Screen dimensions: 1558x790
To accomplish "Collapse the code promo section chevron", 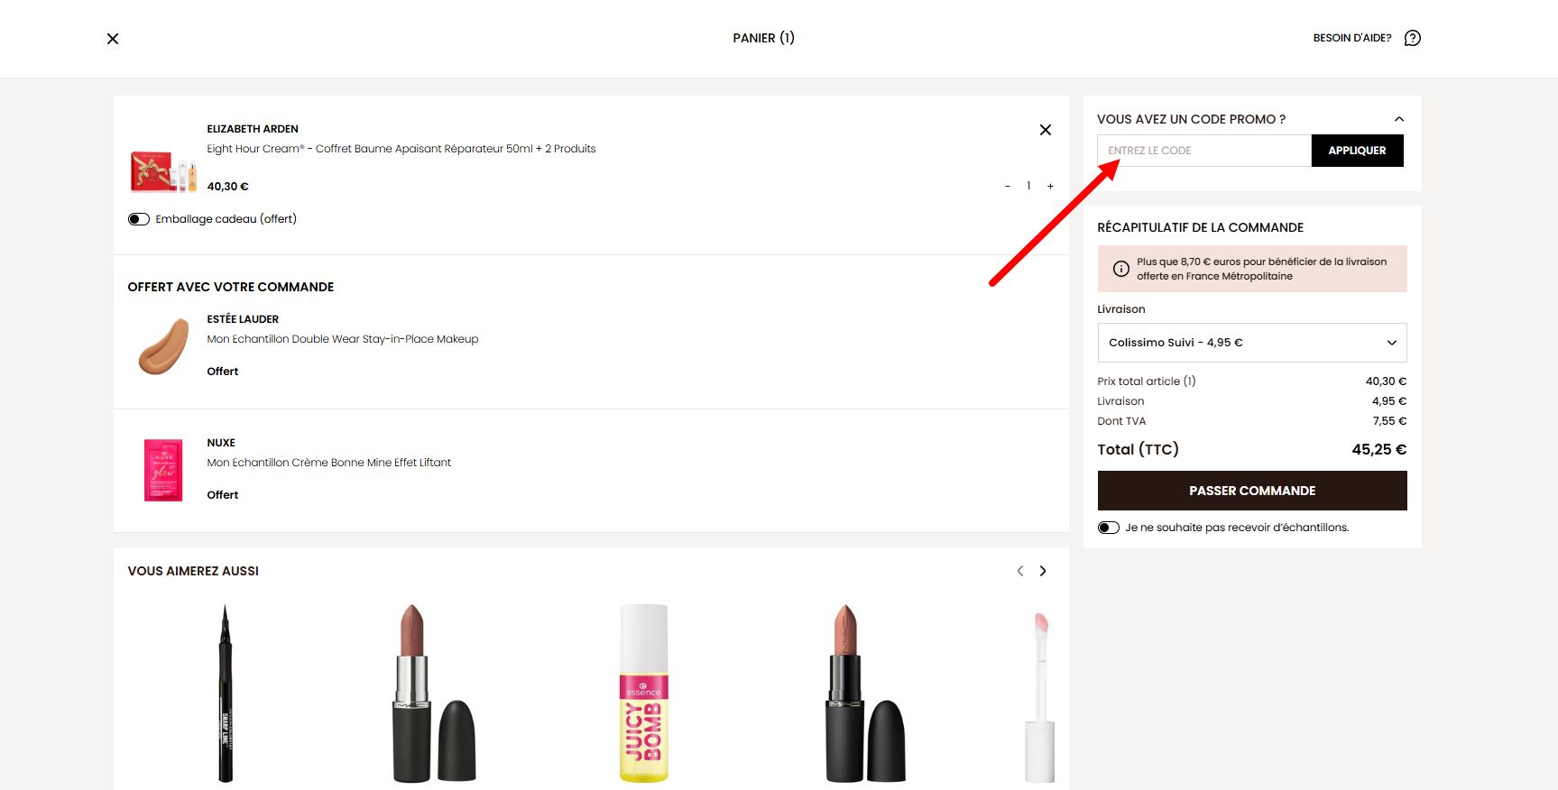I will 1399,119.
